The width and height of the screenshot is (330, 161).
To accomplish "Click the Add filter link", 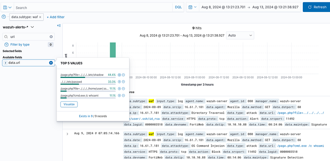I will tap(56, 17).
